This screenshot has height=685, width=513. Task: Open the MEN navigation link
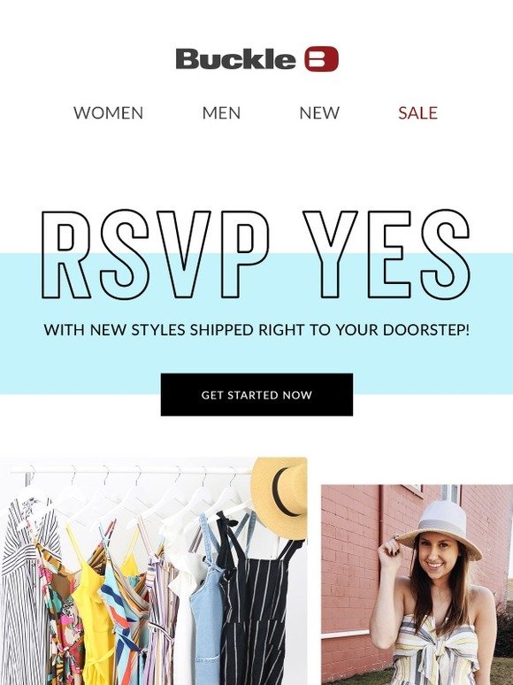[x=221, y=112]
